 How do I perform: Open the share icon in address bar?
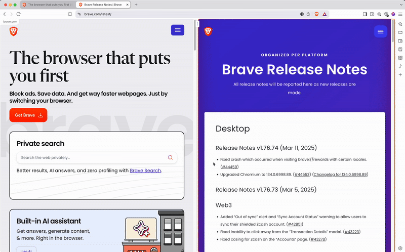point(308,14)
